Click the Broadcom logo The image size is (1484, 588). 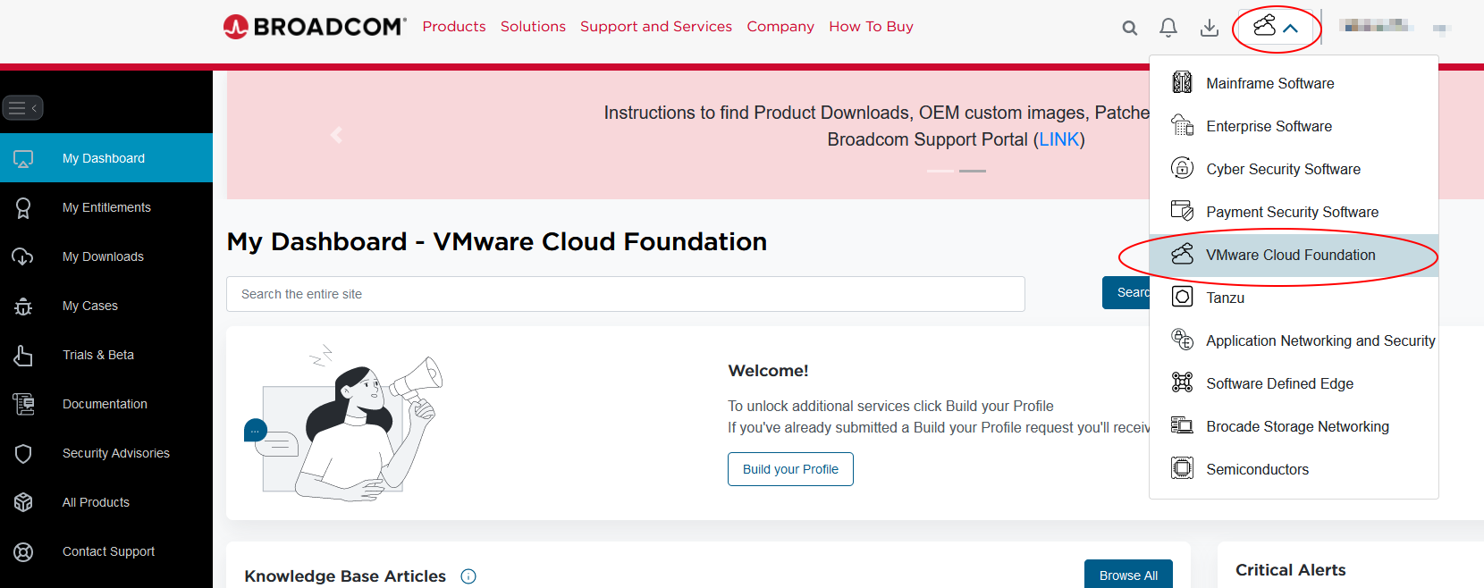(x=315, y=27)
